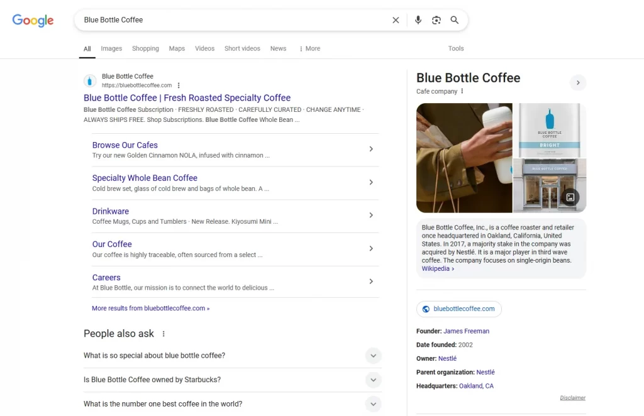
Task: Click chevron on Specialty Whole Bean Coffee row
Action: [371, 182]
